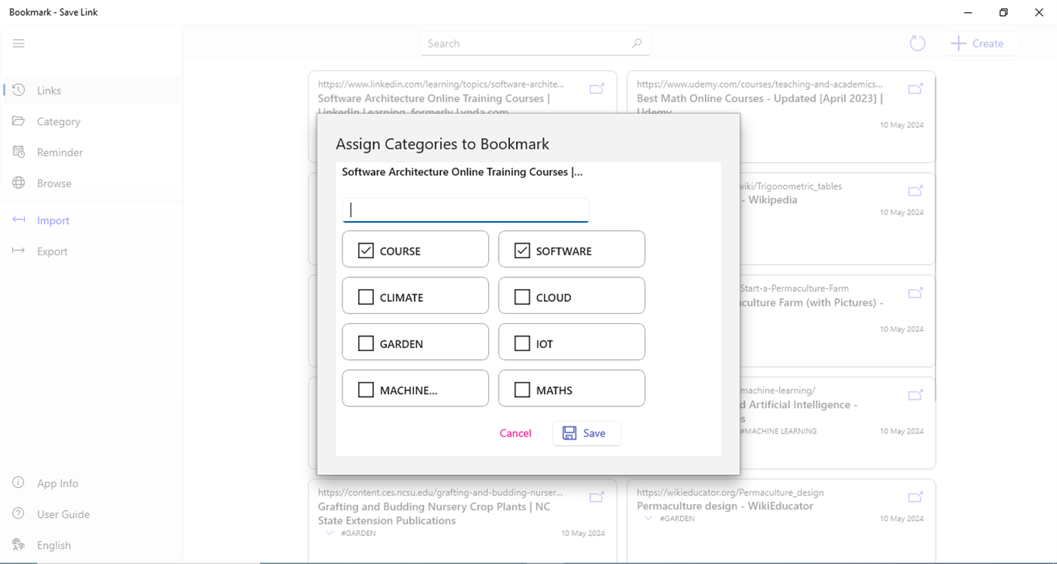Click the new category input field
The image size is (1057, 564).
(465, 210)
